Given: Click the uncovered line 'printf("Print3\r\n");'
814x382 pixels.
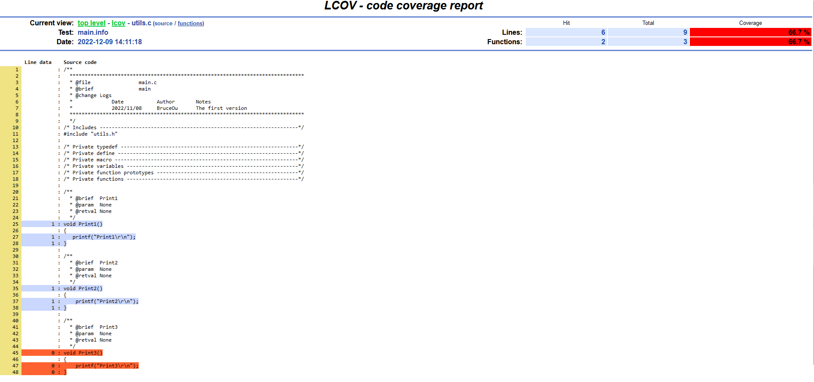Looking at the screenshot, I should pyautogui.click(x=107, y=366).
